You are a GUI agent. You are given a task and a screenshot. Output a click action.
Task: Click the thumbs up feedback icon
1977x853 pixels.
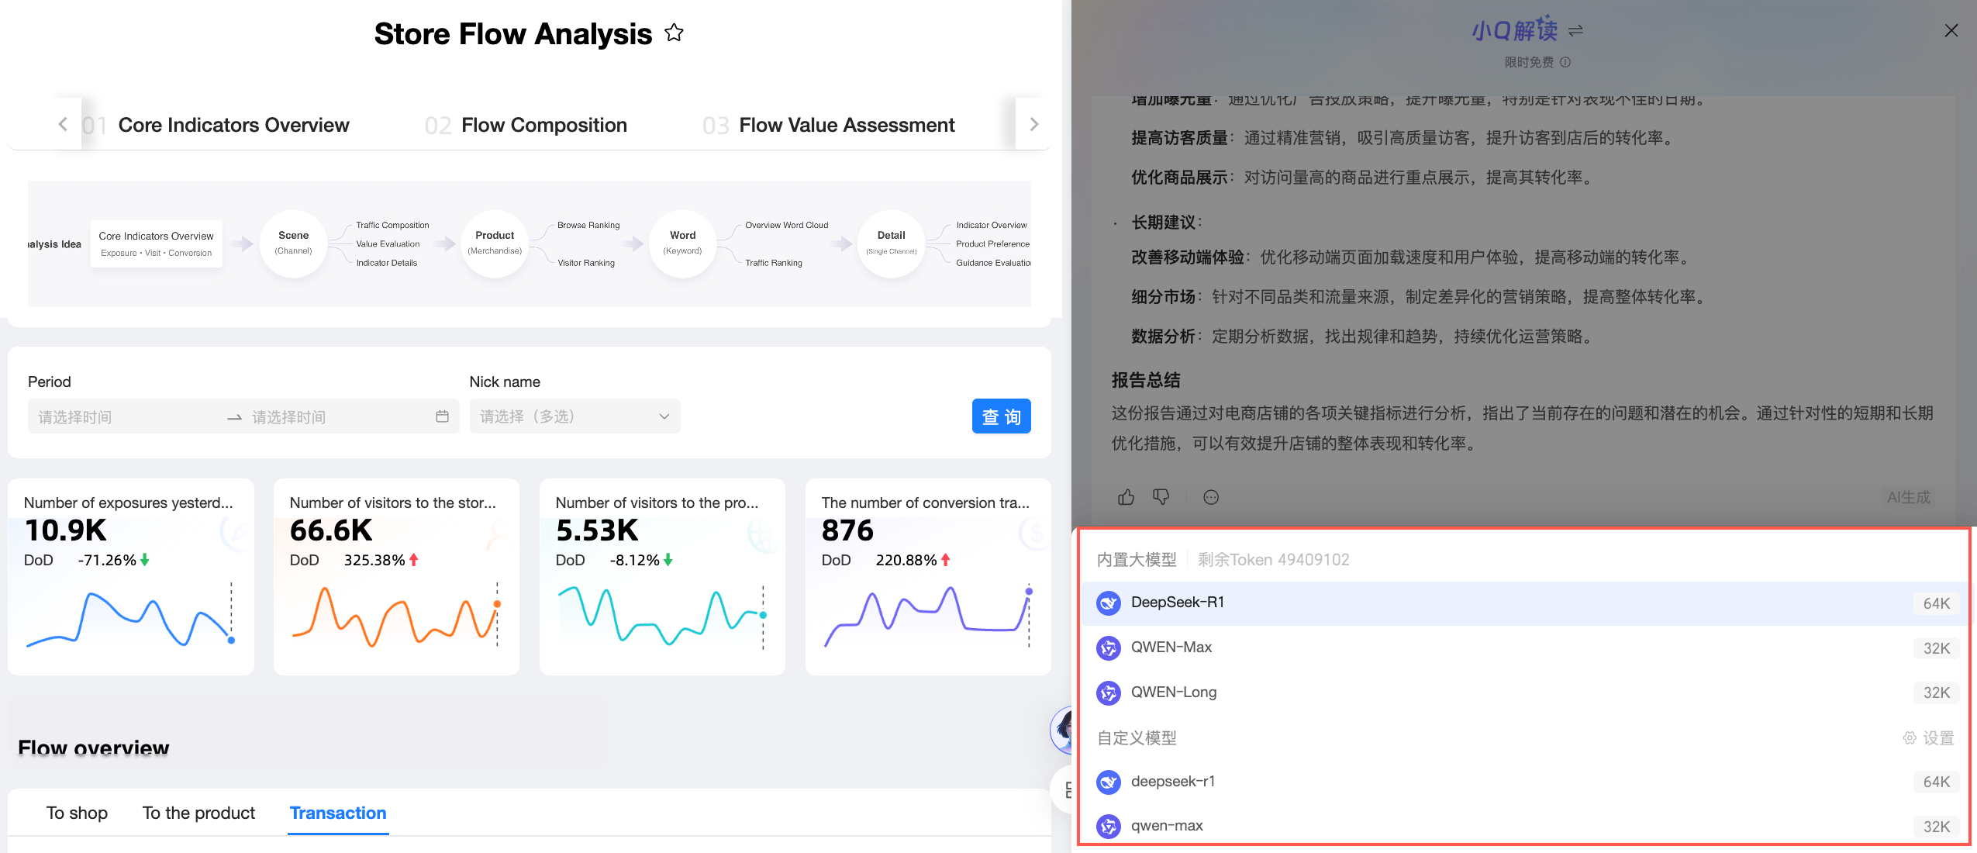pos(1126,497)
